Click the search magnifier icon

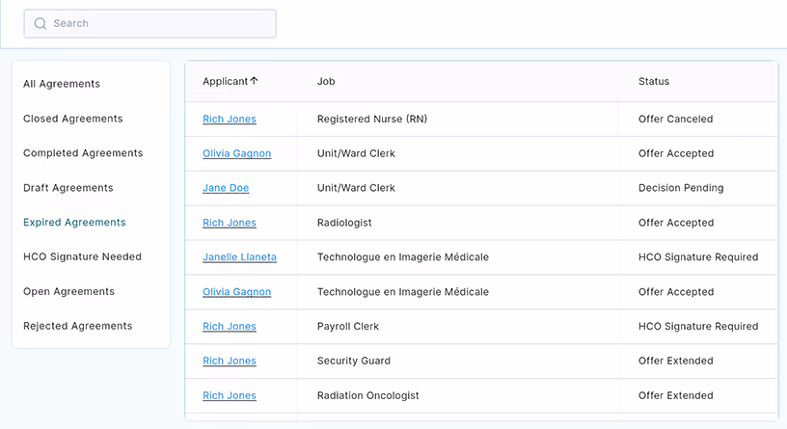click(x=41, y=23)
